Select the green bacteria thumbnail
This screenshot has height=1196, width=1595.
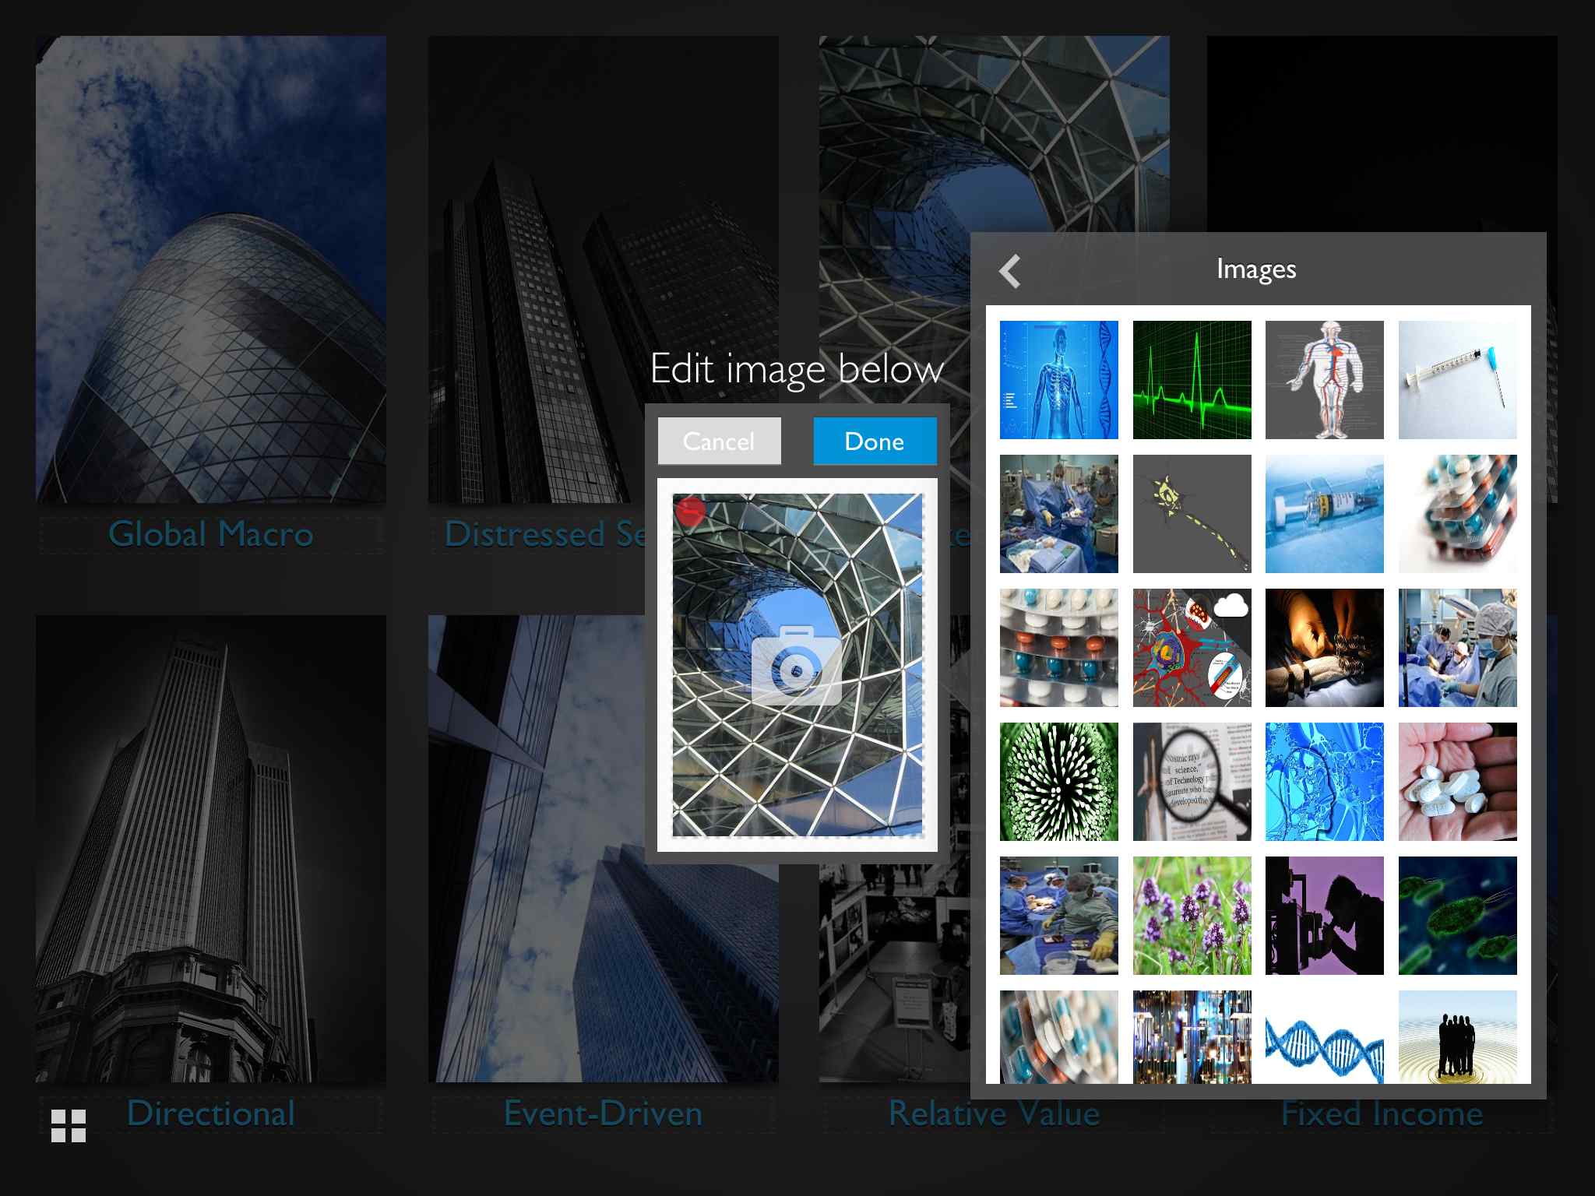coord(1457,916)
